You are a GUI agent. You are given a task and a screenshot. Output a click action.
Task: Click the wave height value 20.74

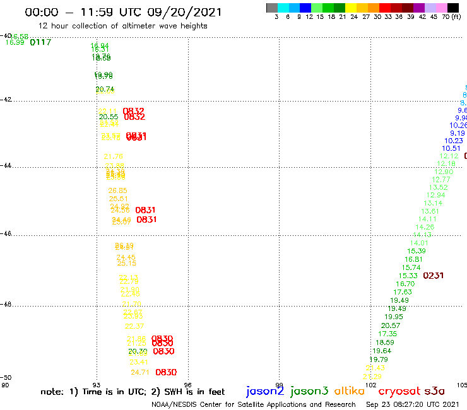[x=105, y=89]
